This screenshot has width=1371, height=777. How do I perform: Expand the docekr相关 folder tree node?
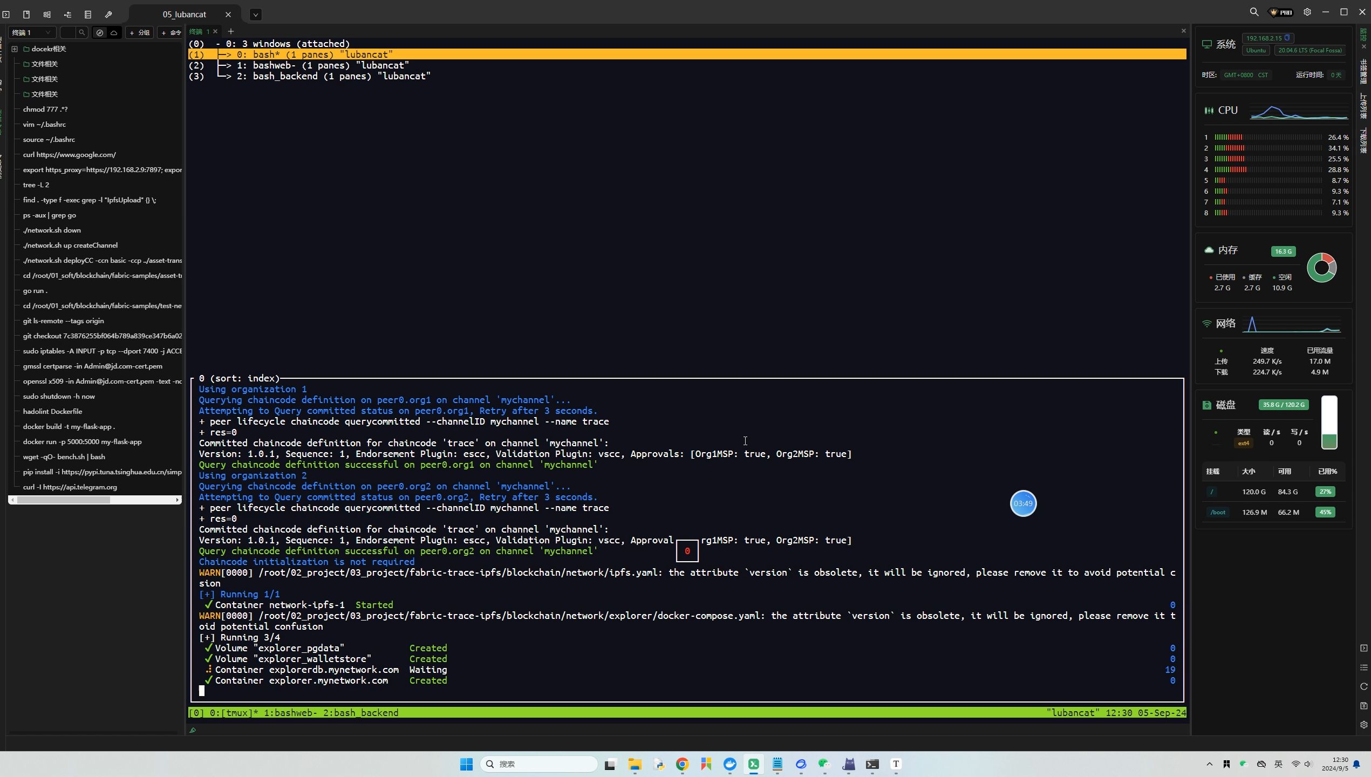click(15, 49)
